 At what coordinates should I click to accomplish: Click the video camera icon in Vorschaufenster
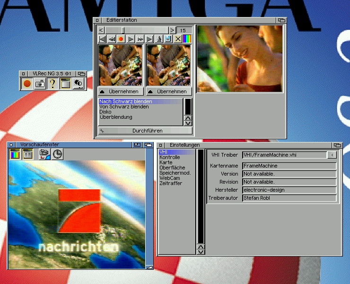tap(44, 154)
